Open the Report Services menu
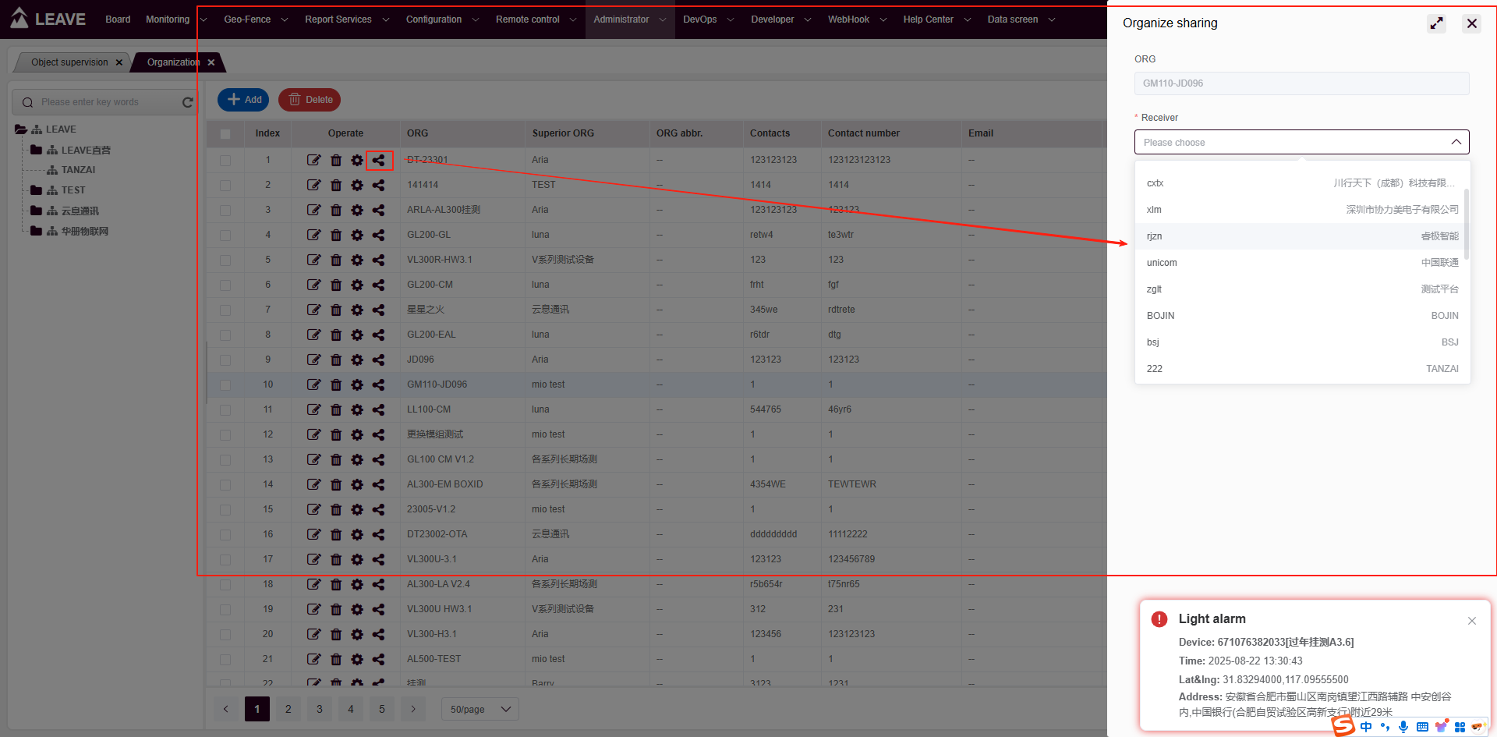 tap(346, 19)
